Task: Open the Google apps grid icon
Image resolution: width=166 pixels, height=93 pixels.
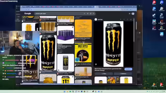Action: pos(129,14)
